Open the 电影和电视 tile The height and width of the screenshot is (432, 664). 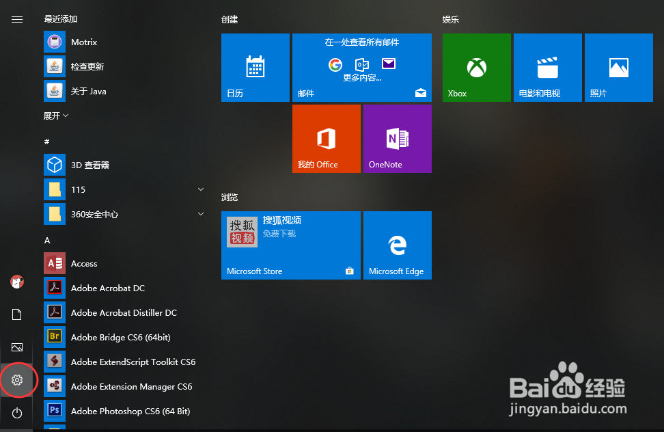point(548,68)
